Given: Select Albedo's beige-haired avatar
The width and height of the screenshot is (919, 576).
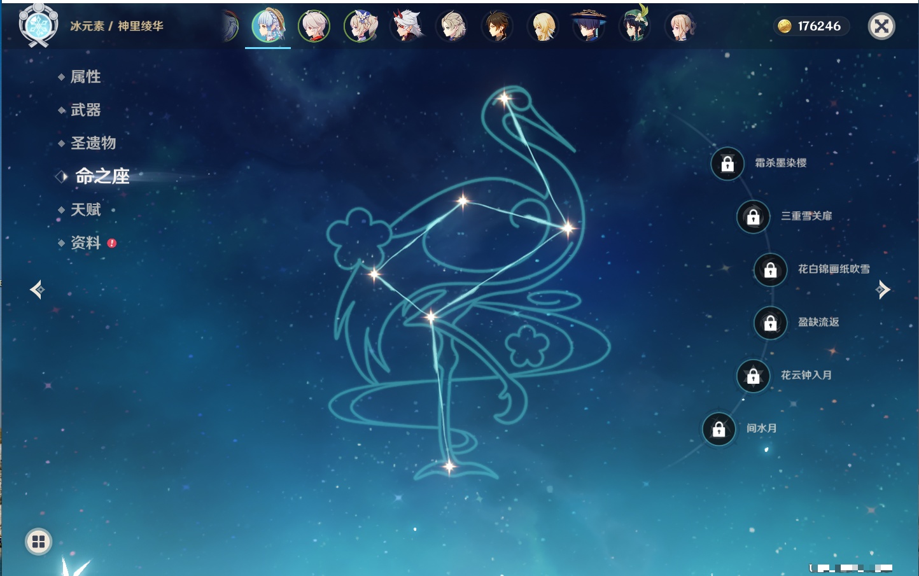Looking at the screenshot, I should tap(452, 26).
